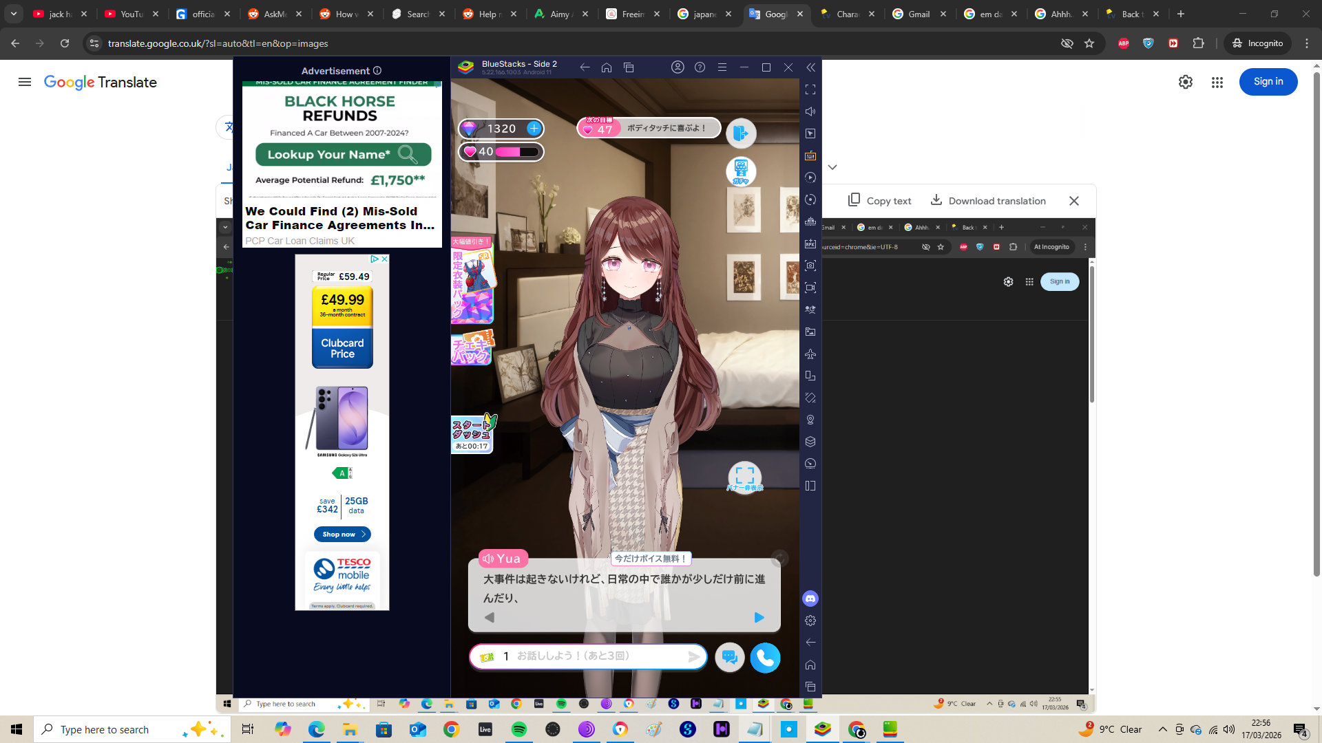The image size is (1322, 743).
Task: Collapse BlueStacks sidebar double-chevron icon
Action: coord(810,67)
